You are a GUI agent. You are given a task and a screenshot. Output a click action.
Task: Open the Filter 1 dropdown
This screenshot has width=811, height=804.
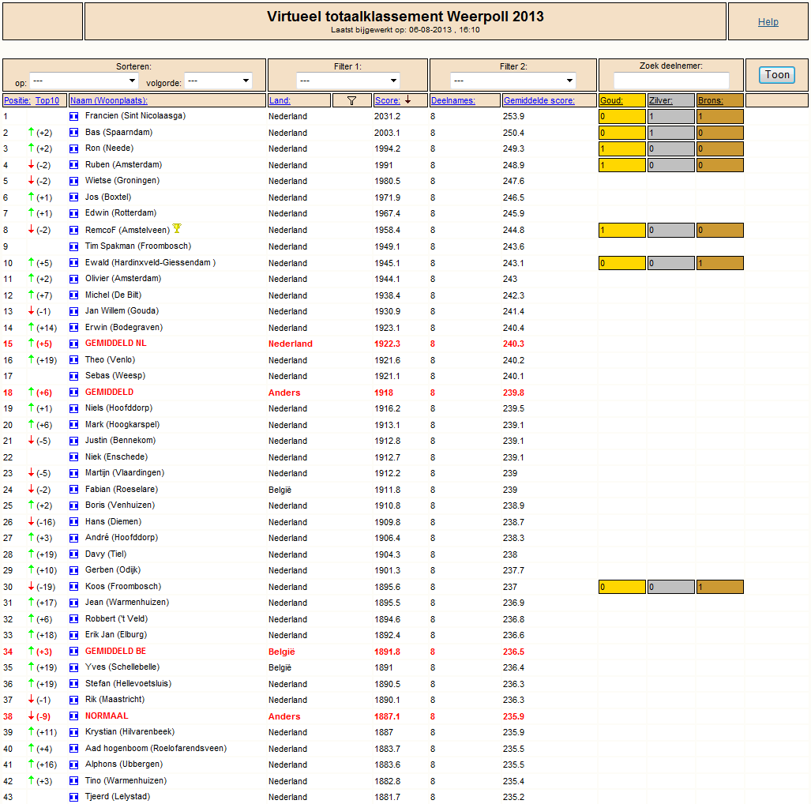348,81
